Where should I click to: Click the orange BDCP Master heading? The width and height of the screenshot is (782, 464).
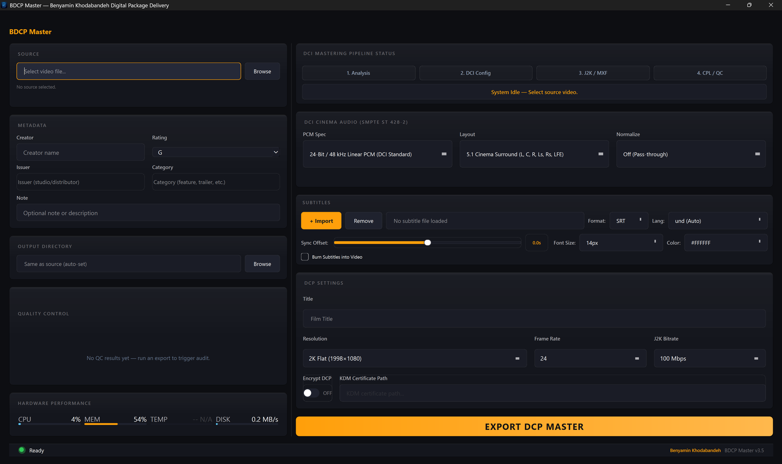coord(30,32)
